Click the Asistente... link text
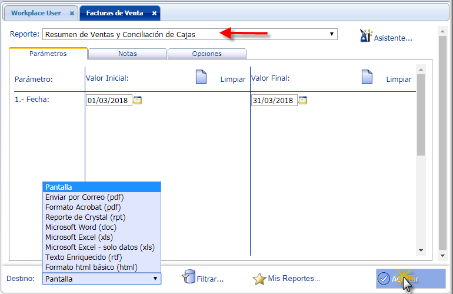The width and height of the screenshot is (453, 294). [x=393, y=38]
